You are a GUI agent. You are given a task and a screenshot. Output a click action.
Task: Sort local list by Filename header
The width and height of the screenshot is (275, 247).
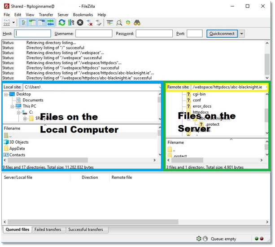[x=12, y=128]
